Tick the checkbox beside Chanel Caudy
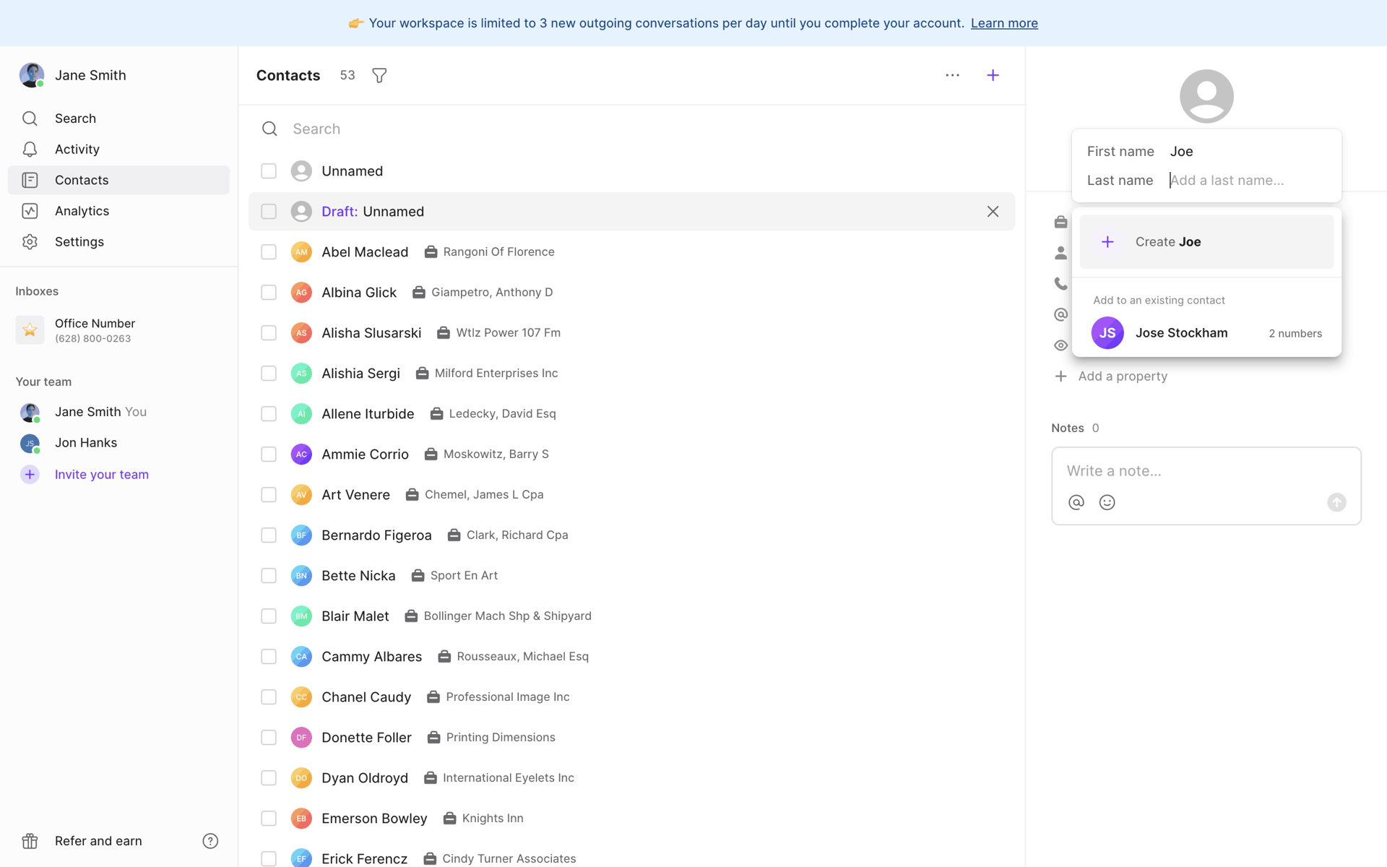1387x867 pixels. (269, 696)
